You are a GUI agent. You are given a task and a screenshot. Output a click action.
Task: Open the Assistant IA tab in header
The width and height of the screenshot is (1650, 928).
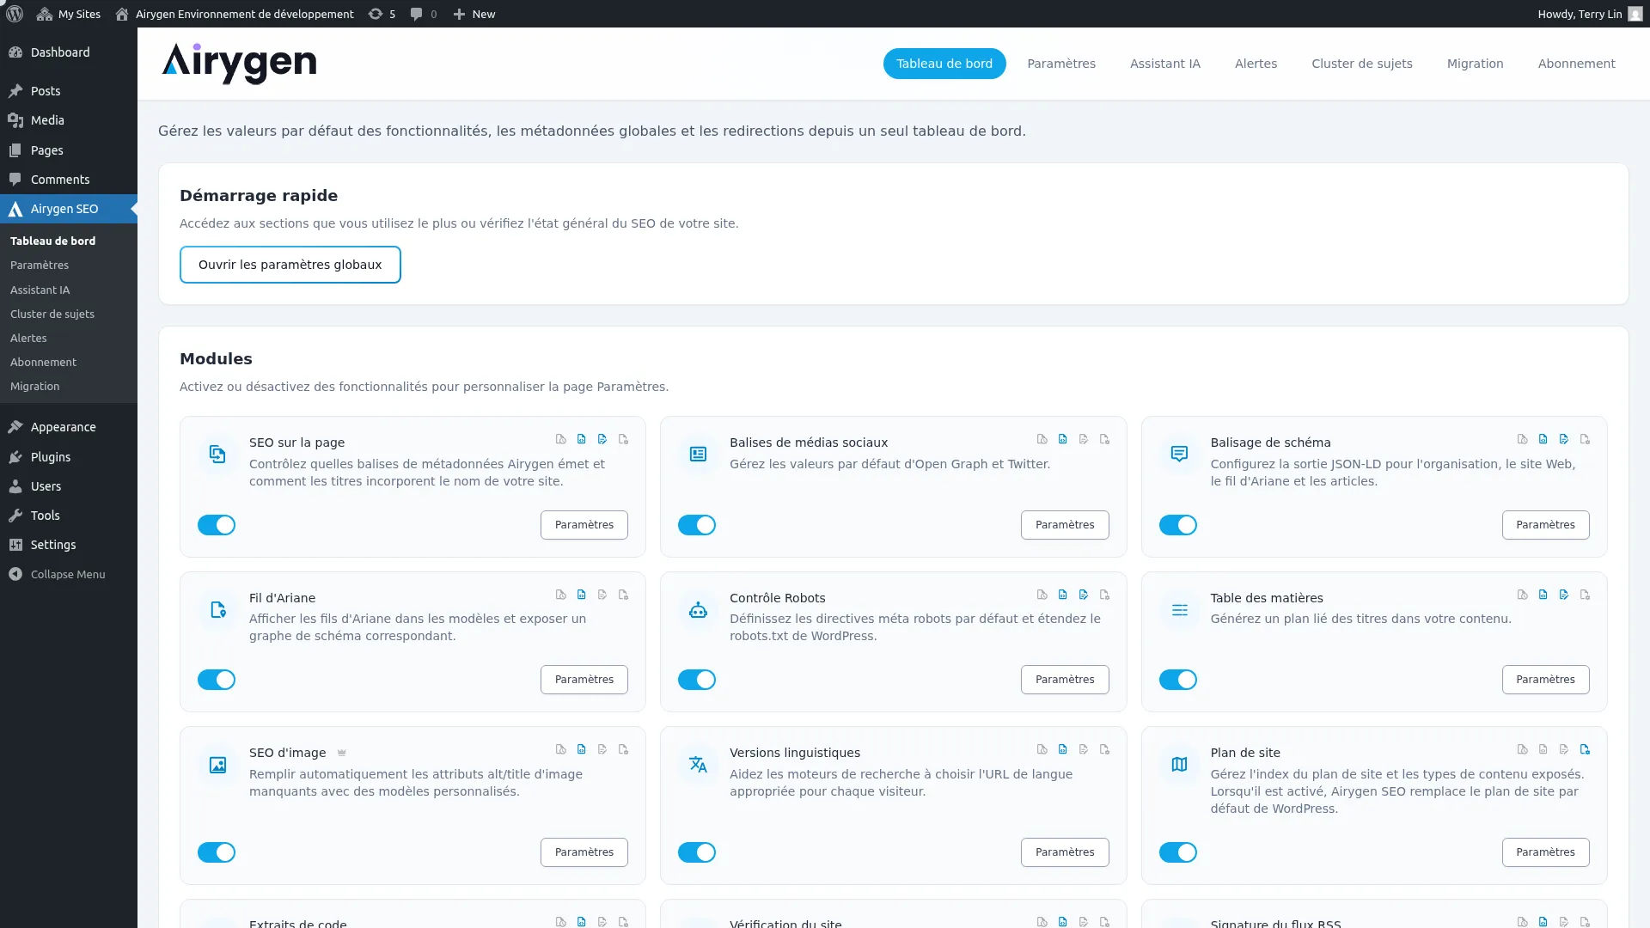(x=1164, y=64)
